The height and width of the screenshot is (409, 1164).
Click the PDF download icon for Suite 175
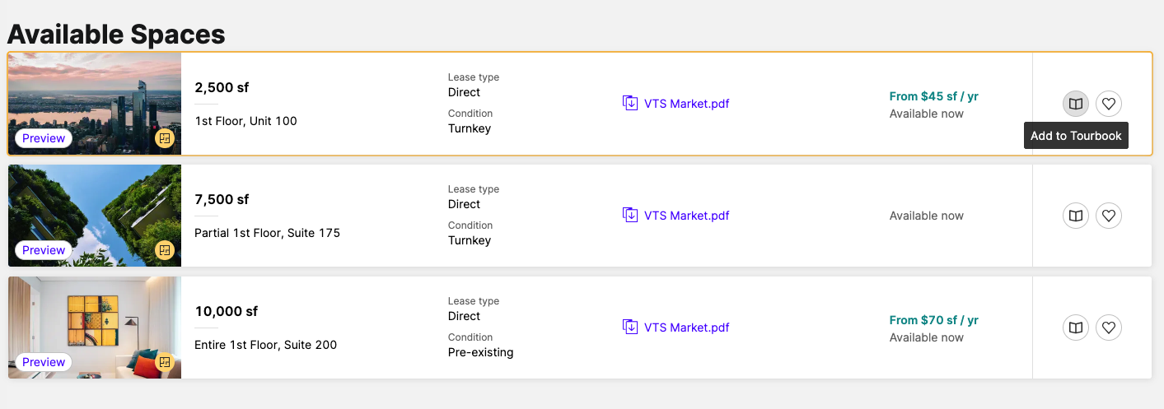coord(630,215)
